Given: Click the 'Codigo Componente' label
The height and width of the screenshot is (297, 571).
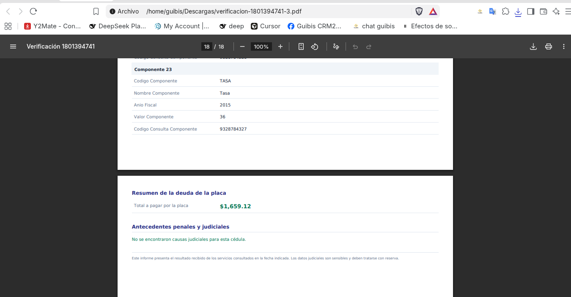Looking at the screenshot, I should tap(156, 81).
